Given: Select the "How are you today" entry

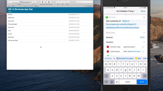Looking at the screenshot, I should [x=50, y=40].
